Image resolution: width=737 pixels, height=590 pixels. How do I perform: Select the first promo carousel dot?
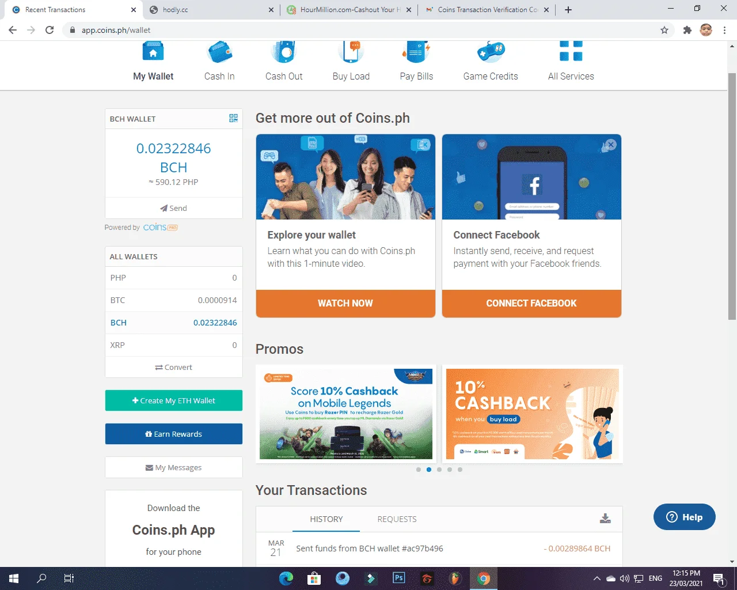[419, 470]
